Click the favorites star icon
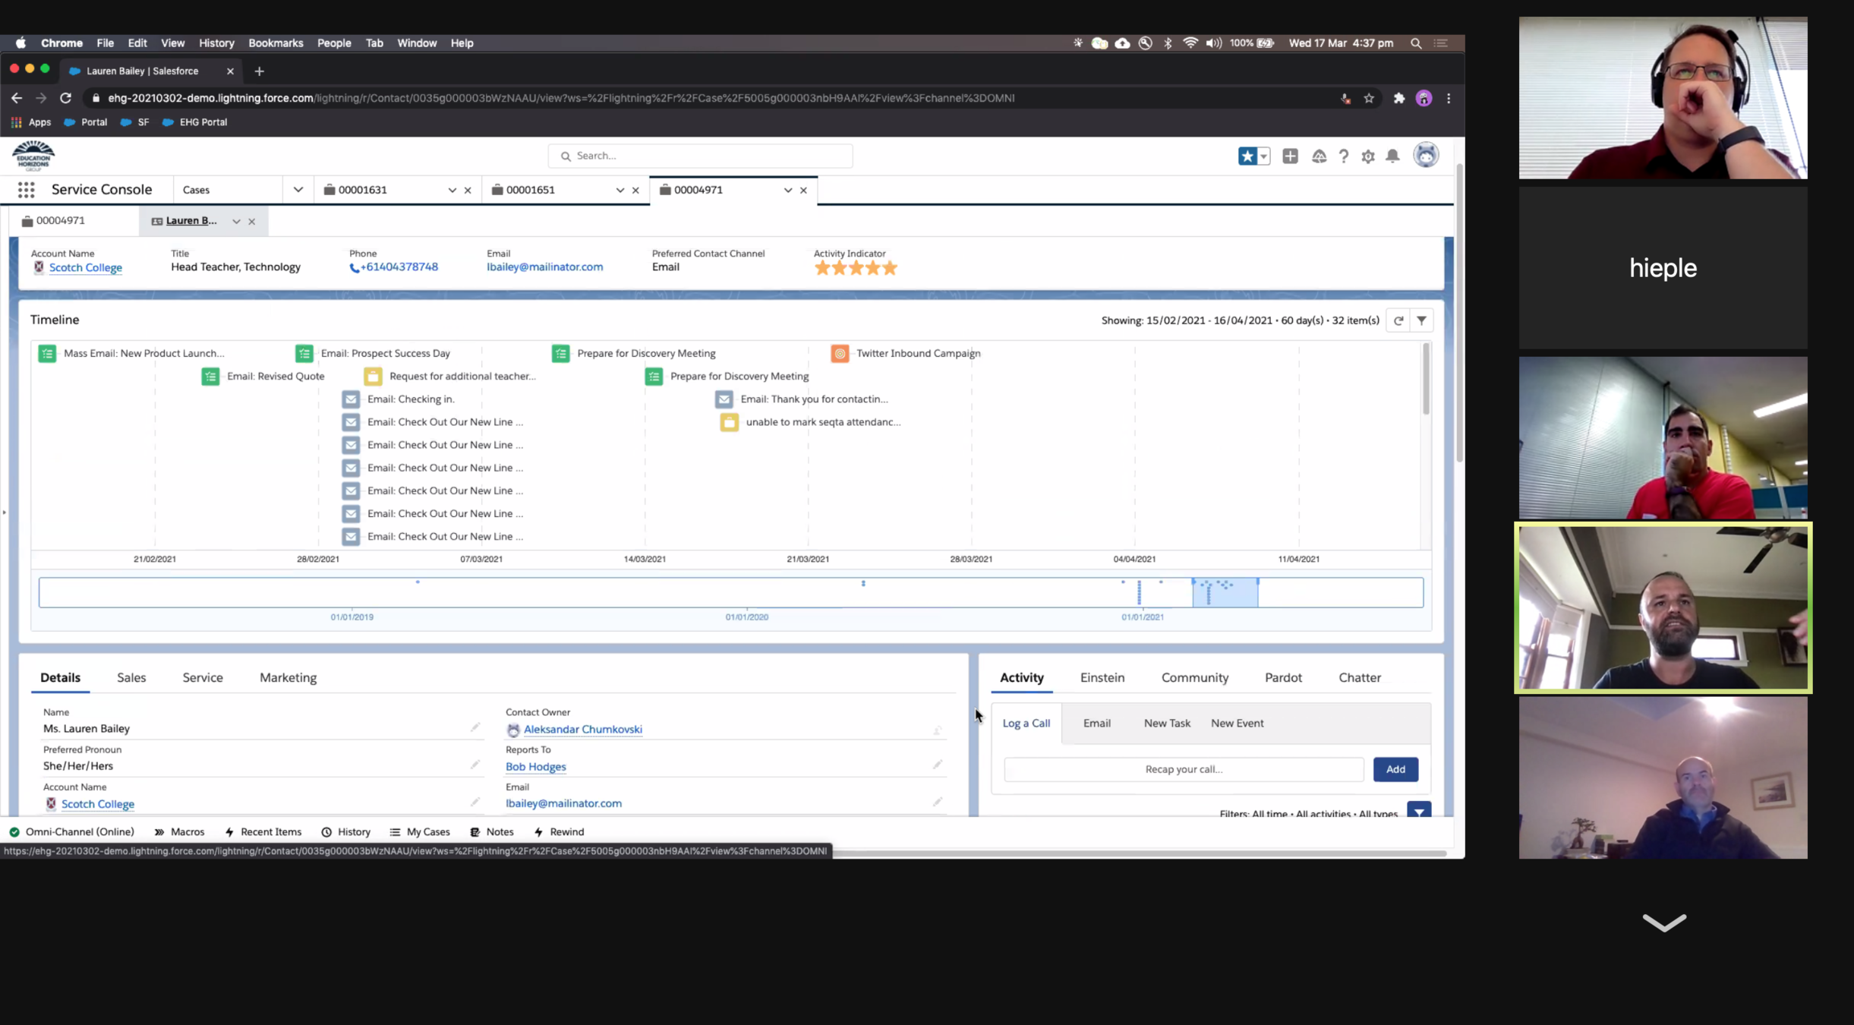 point(1247,156)
